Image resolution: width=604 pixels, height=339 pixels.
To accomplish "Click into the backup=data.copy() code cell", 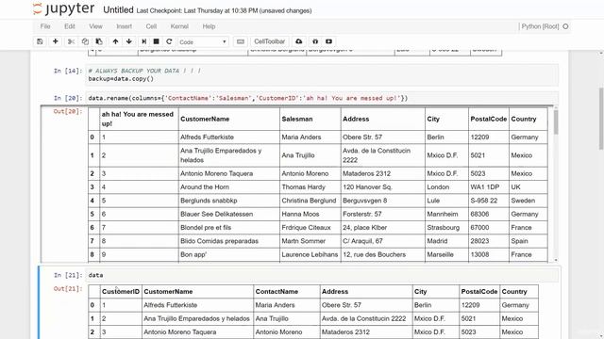I will 322,75.
